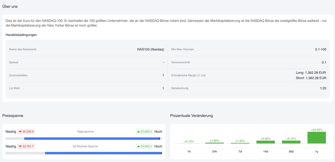Select the 7d bar in the percentage change chart
The width and height of the screenshot is (335, 162).
click(240, 143)
